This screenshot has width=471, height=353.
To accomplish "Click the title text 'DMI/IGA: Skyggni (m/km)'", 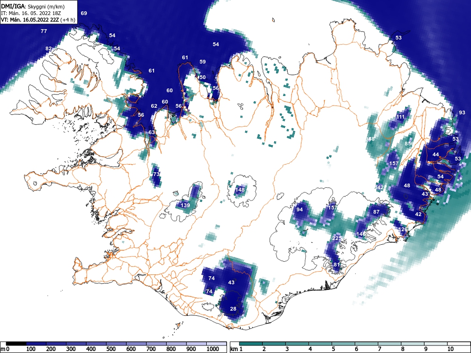I will point(33,6).
